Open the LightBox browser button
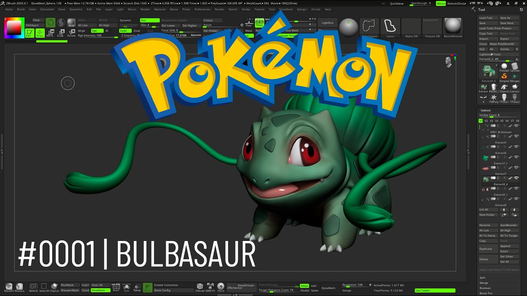This screenshot has height=296, width=527. [x=328, y=23]
